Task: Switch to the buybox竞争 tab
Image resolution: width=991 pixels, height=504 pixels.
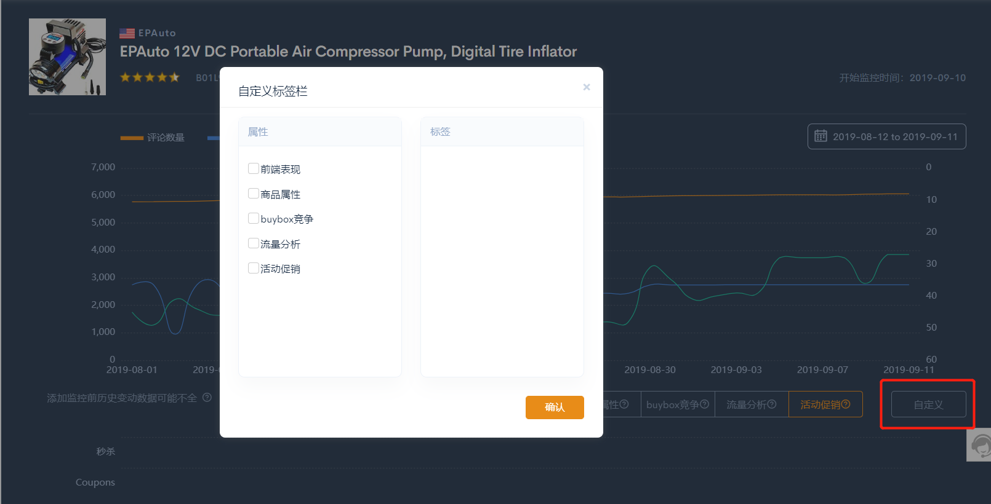Action: click(x=678, y=404)
